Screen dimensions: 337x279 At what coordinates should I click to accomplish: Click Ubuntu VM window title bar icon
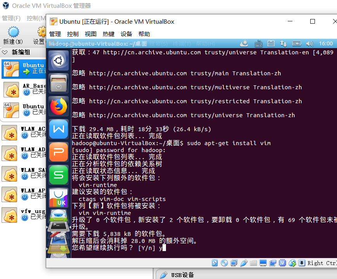(x=53, y=21)
